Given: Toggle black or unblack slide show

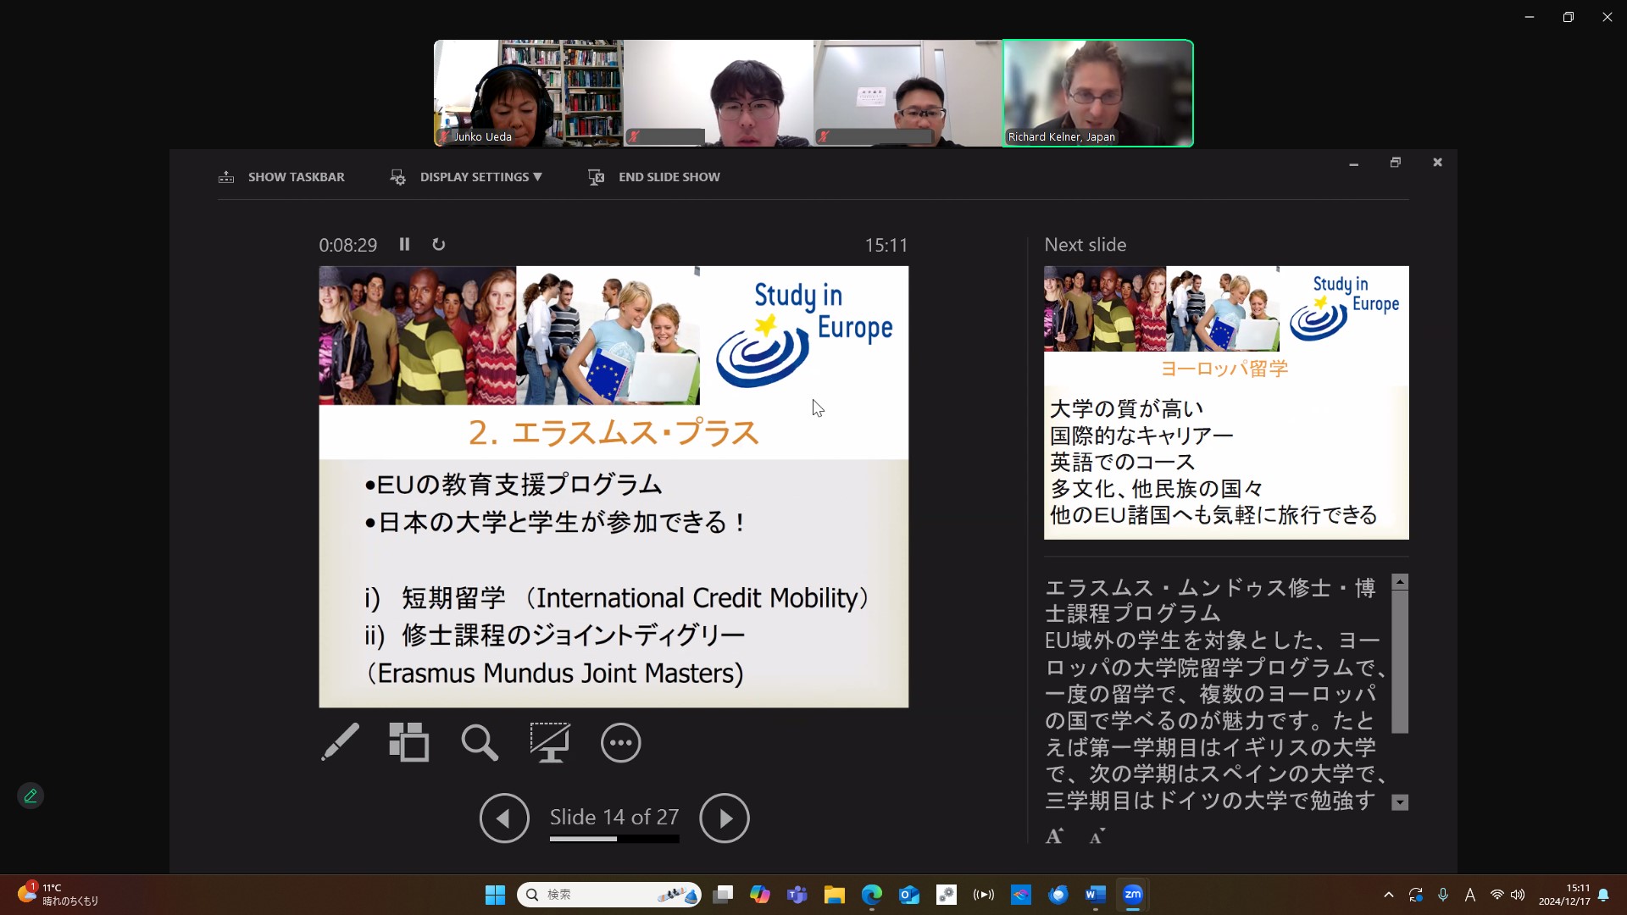Looking at the screenshot, I should pos(550,742).
